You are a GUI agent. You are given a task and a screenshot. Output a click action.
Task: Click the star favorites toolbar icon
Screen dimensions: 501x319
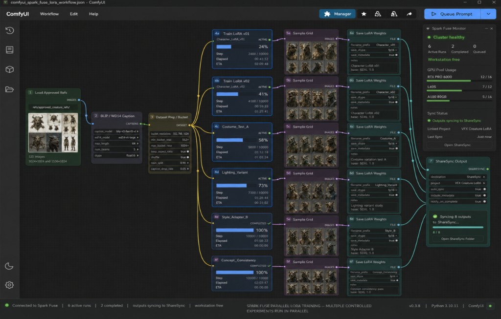(x=364, y=14)
